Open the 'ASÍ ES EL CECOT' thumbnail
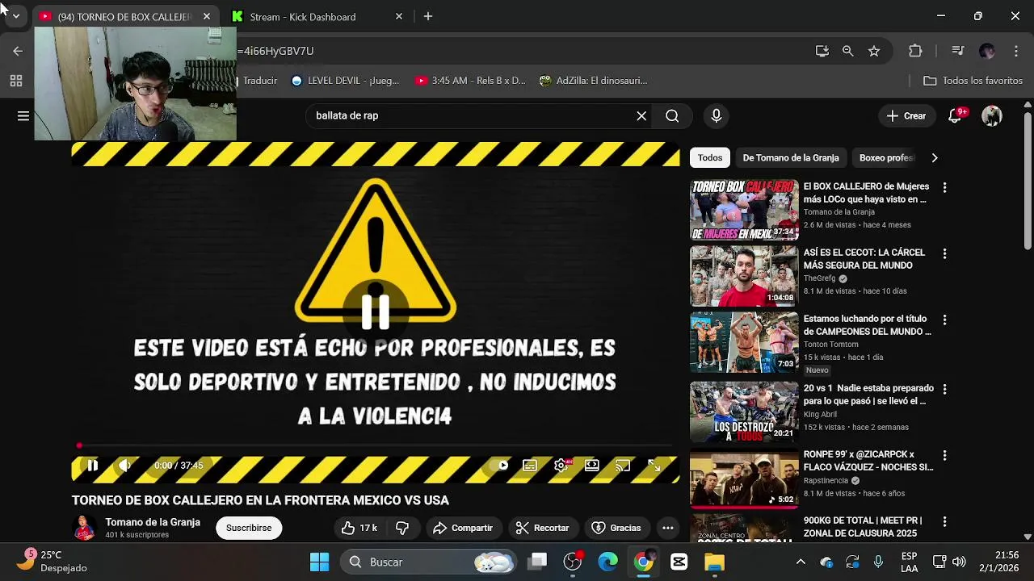The height and width of the screenshot is (581, 1034). click(x=744, y=276)
